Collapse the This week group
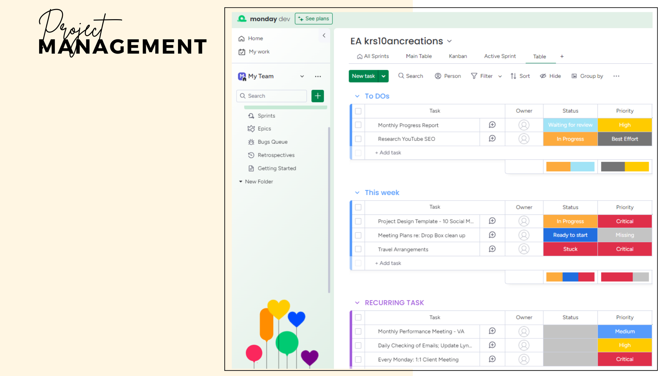670x376 pixels. (357, 193)
